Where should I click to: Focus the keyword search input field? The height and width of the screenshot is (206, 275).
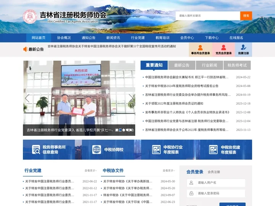pyautogui.click(x=208, y=16)
